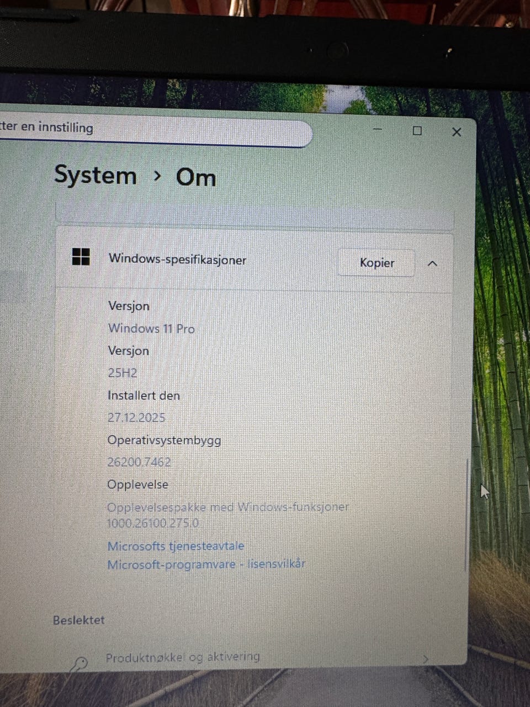Click the Windows-spesifikasjoner header title
The height and width of the screenshot is (707, 530).
click(177, 259)
